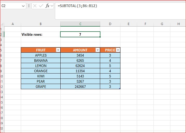Expand the chevron next to fx icon

(x=52, y=6)
